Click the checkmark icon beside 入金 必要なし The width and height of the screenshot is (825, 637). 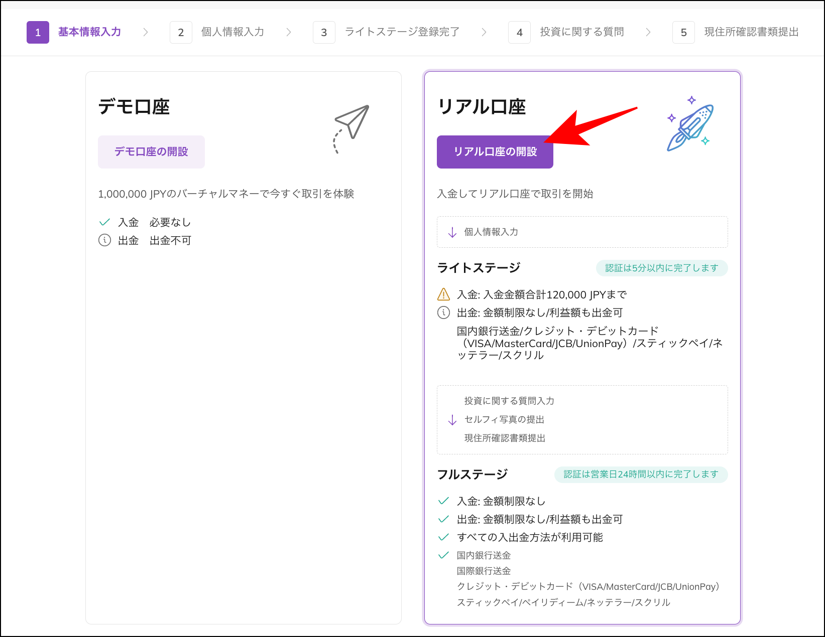pyautogui.click(x=104, y=221)
